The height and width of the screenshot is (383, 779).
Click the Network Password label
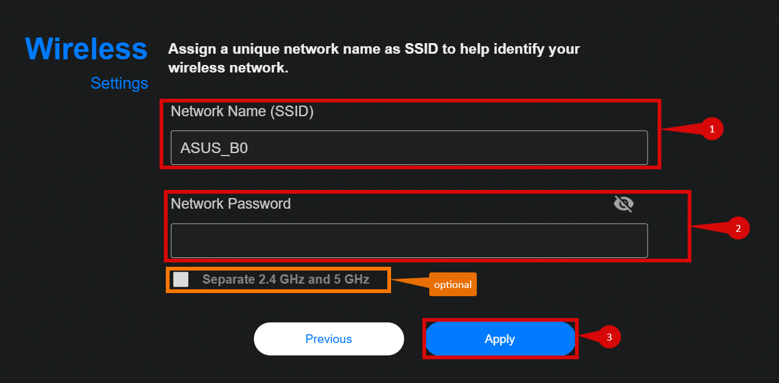[x=231, y=204]
